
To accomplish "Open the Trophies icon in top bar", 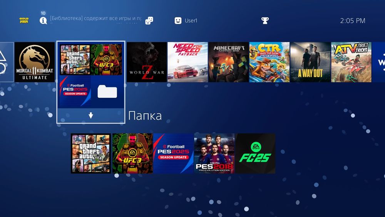I will tap(265, 20).
